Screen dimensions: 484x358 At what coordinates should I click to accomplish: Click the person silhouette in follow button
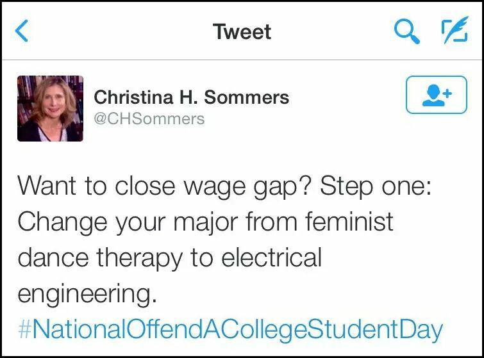pos(433,95)
